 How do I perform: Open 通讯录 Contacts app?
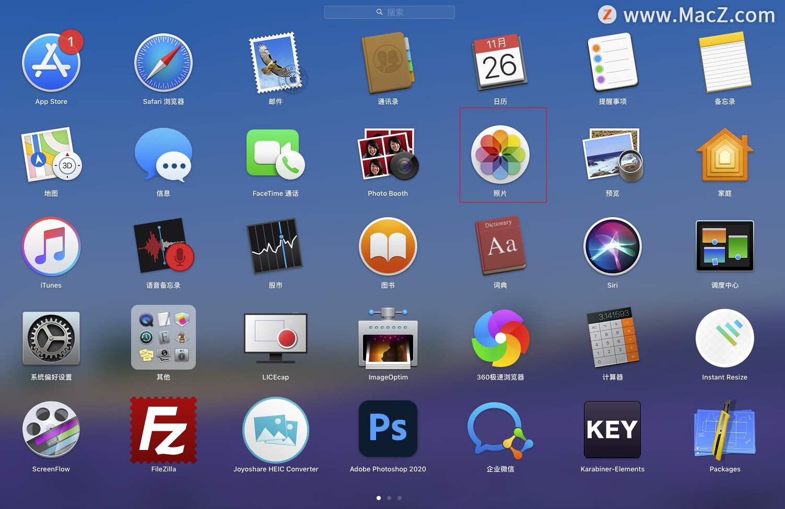click(388, 63)
